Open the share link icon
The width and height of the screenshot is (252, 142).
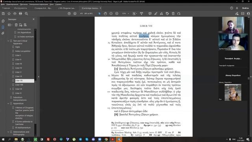coord(237,14)
